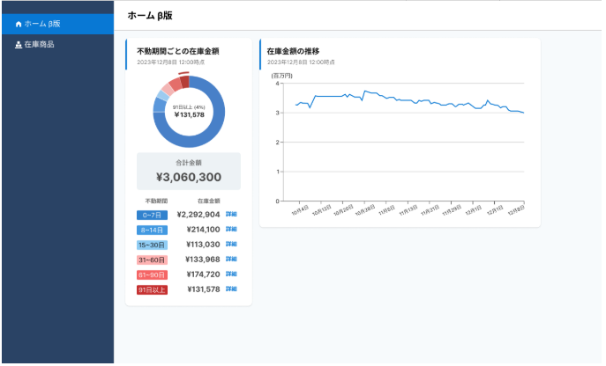Click the dark red 91日以上 badge
This screenshot has height=366, width=606.
(152, 289)
